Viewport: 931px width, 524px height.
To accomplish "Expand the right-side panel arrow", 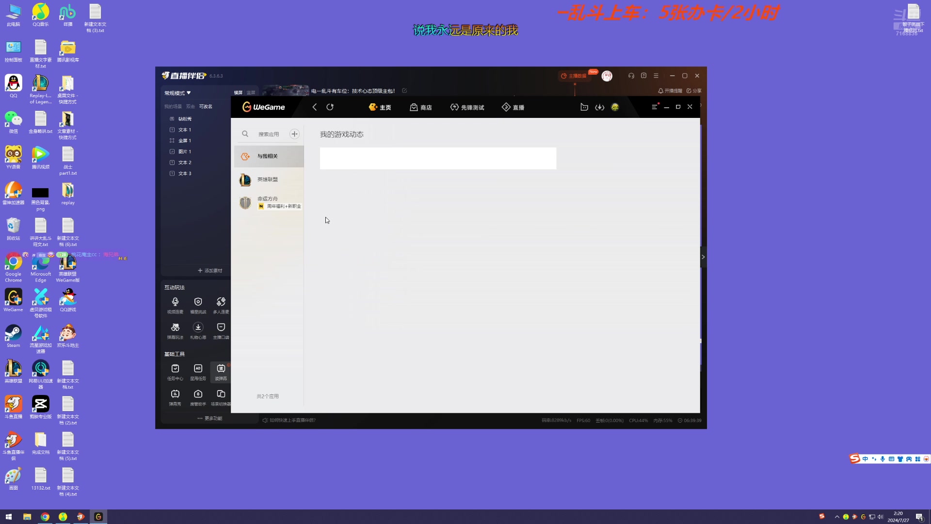I will pos(703,257).
